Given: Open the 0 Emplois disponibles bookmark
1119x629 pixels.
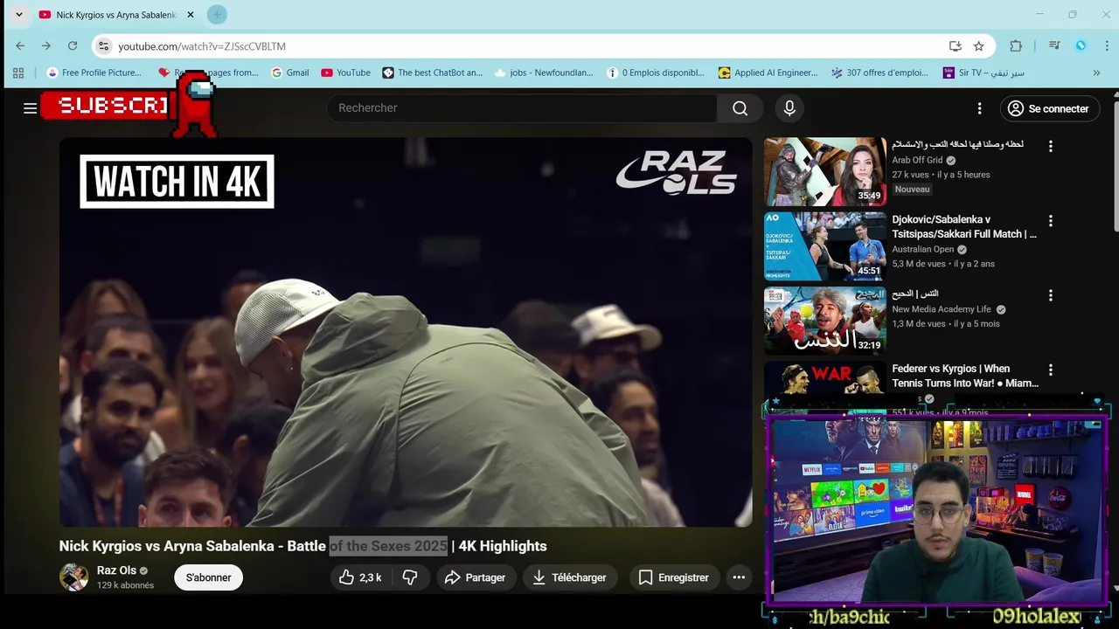Looking at the screenshot, I should click(656, 73).
